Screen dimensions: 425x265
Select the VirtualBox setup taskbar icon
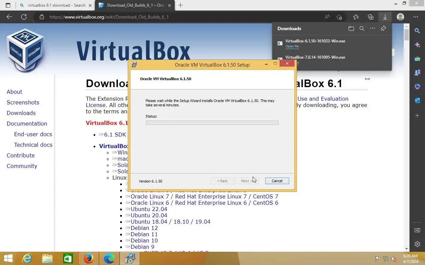point(130,258)
